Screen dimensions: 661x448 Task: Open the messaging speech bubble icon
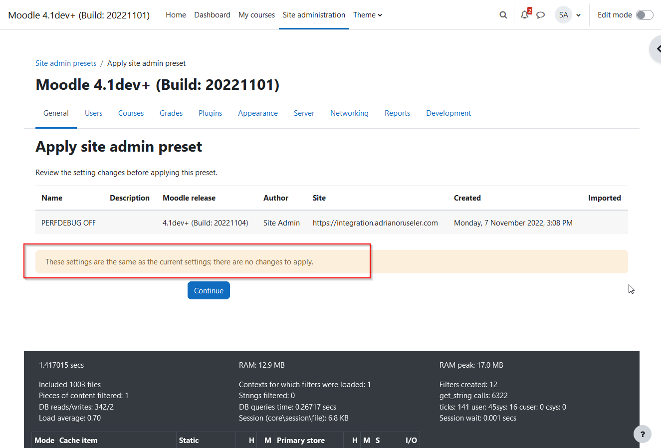pos(540,15)
